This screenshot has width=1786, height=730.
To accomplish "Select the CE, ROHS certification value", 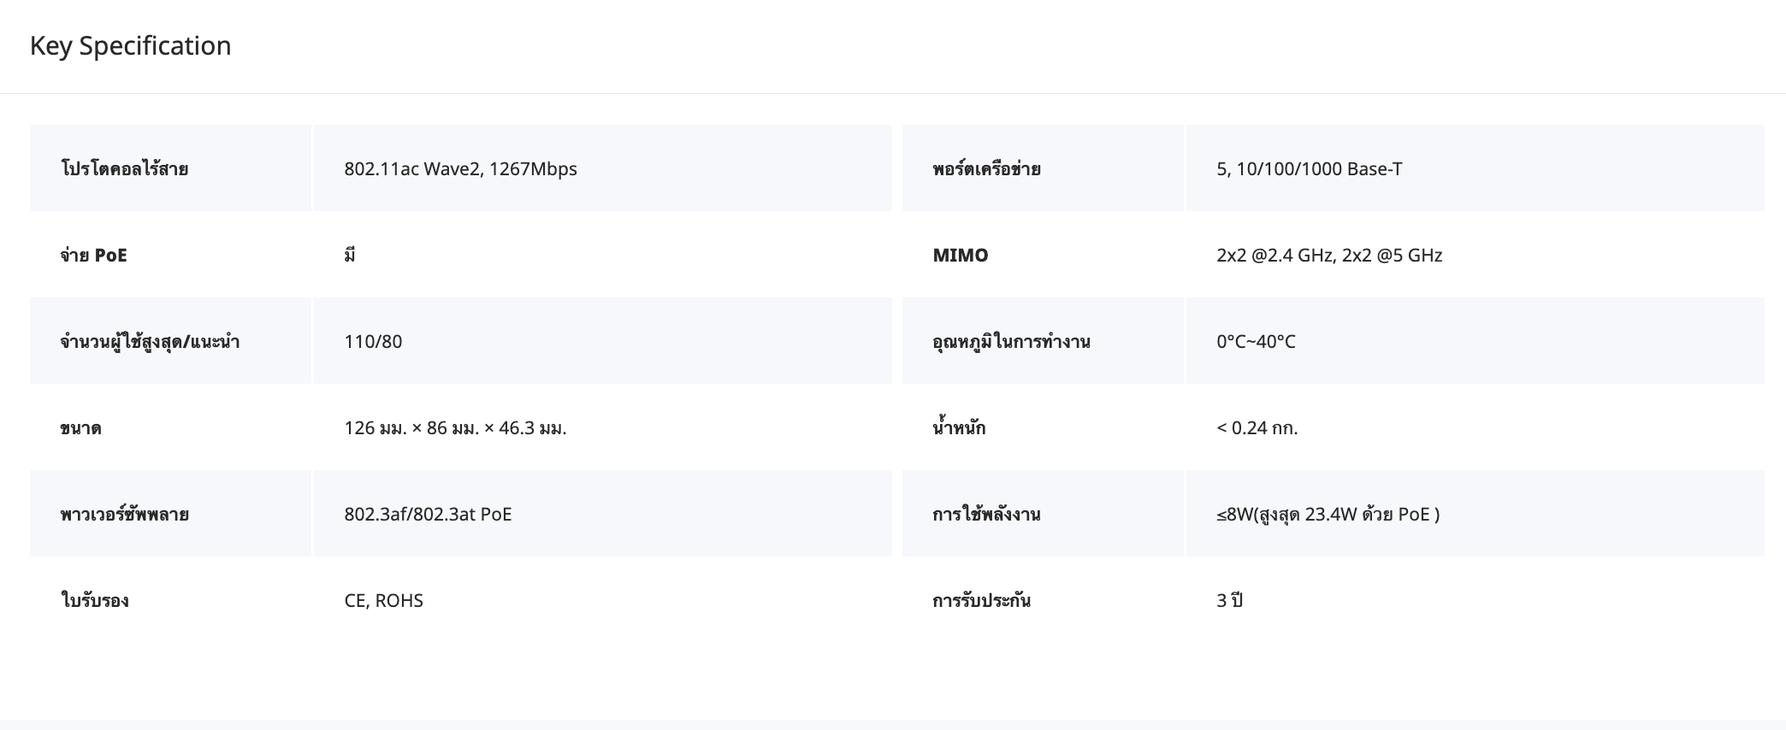I will click(383, 601).
